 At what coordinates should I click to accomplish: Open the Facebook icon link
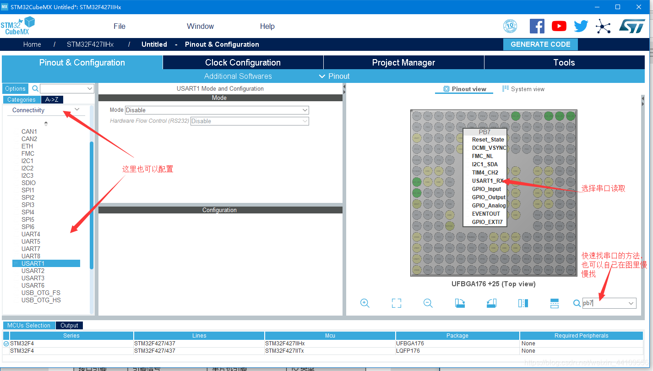537,26
